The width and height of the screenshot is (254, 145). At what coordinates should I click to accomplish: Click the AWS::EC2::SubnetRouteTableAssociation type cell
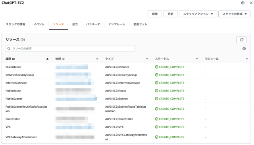click(126, 109)
